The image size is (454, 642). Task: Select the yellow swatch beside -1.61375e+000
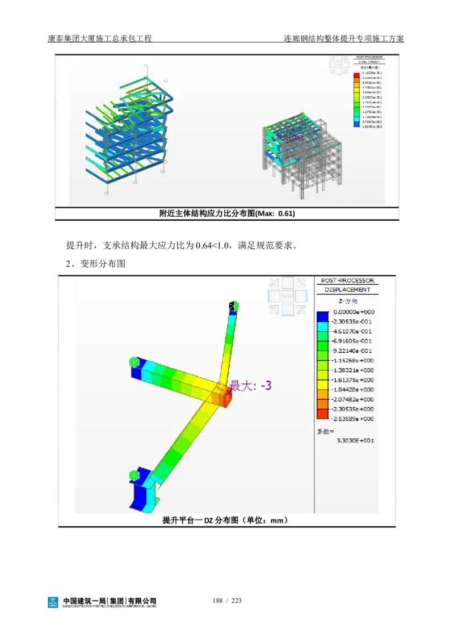pyautogui.click(x=322, y=380)
